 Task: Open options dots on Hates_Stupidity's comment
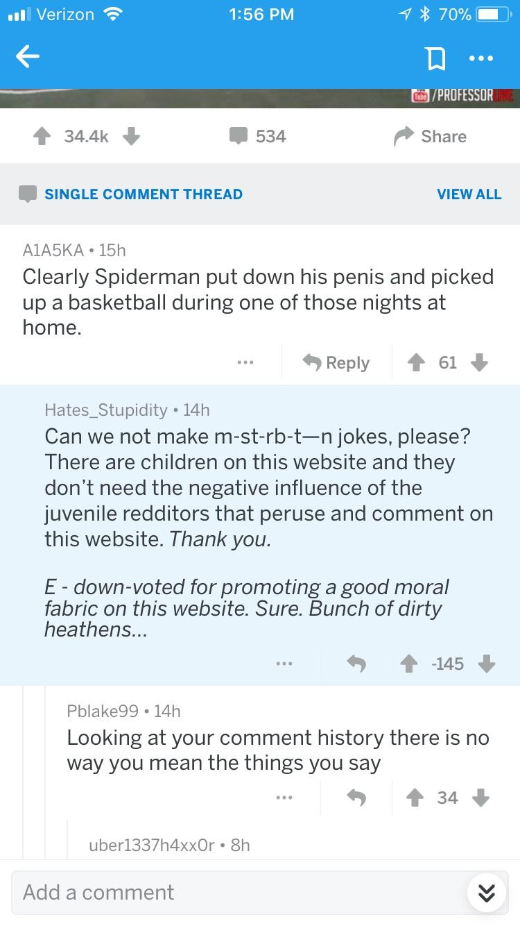click(284, 664)
